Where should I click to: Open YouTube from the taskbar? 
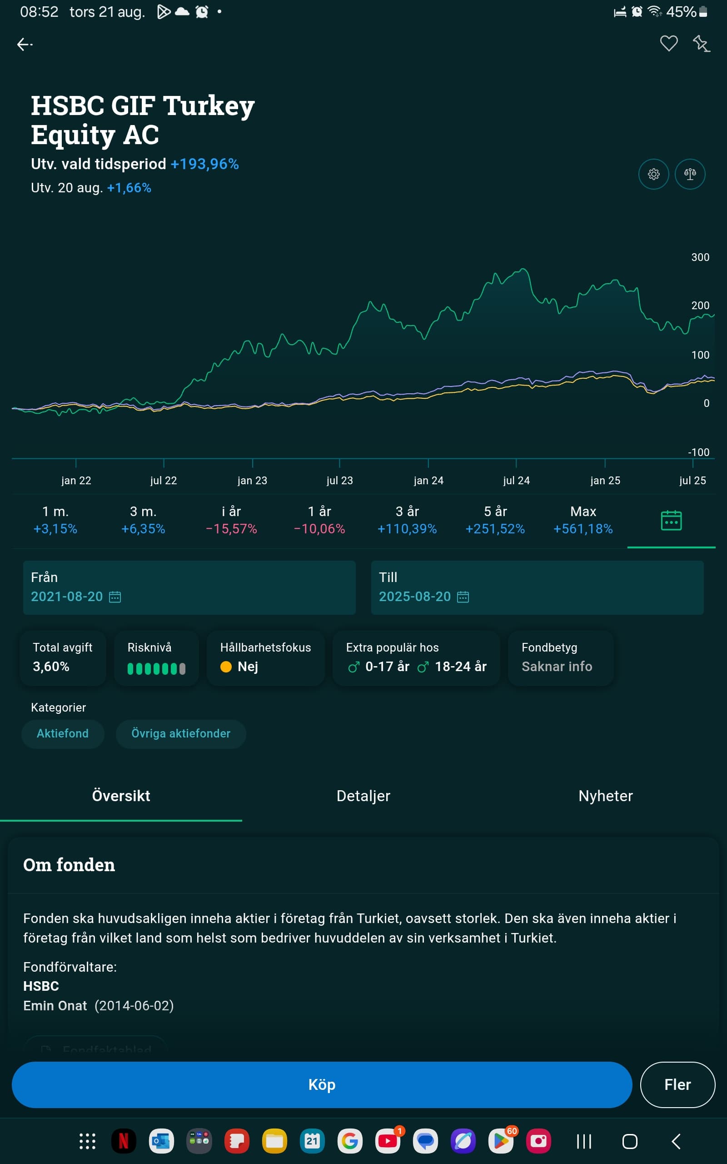coord(388,1141)
